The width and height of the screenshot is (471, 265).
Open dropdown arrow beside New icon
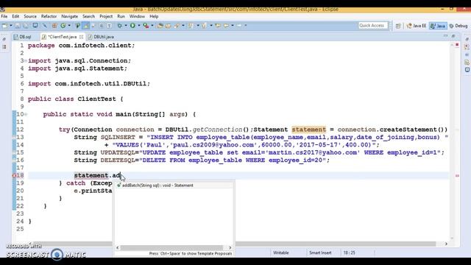click(x=11, y=26)
